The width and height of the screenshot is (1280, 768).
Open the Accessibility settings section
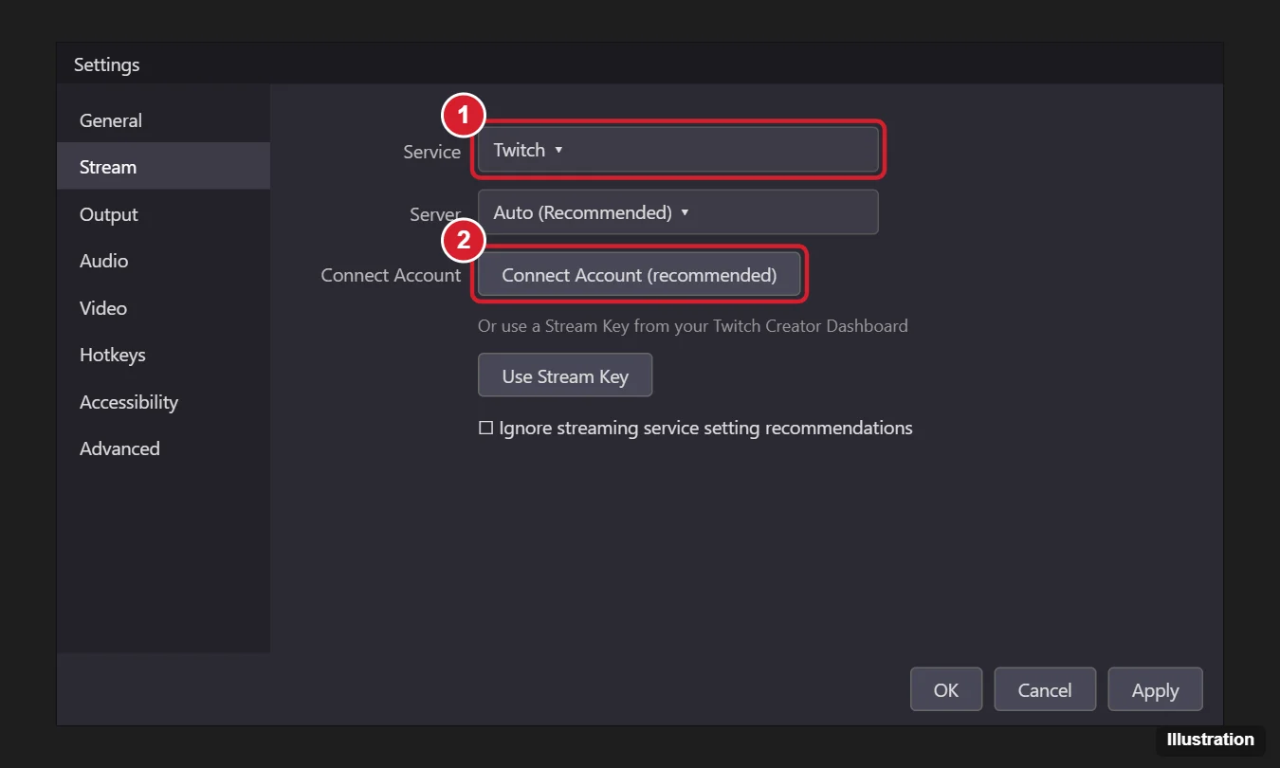coord(163,402)
